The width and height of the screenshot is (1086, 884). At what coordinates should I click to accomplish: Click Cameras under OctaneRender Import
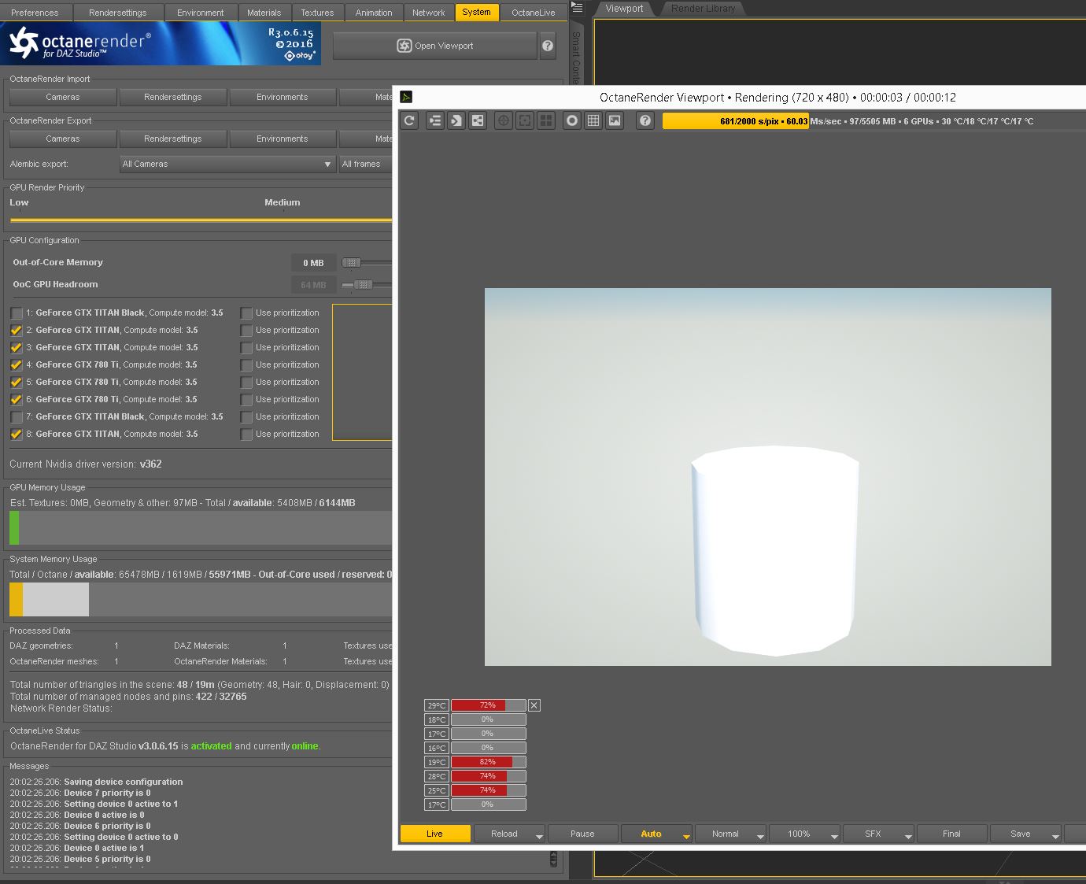tap(63, 97)
